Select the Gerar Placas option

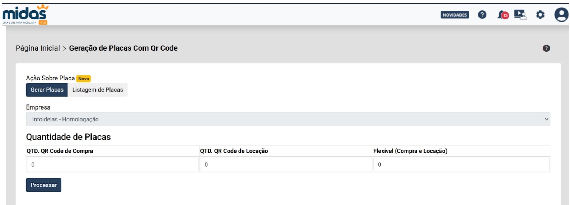pos(47,90)
